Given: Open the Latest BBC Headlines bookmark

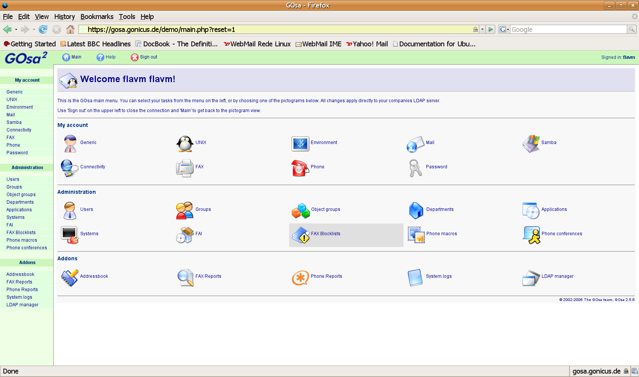Looking at the screenshot, I should [95, 44].
